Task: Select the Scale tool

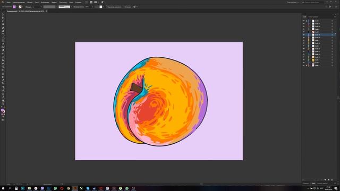Action: click(x=3, y=57)
